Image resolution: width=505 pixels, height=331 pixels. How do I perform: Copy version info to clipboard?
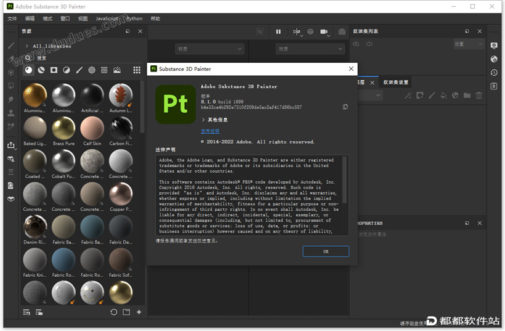(x=345, y=107)
